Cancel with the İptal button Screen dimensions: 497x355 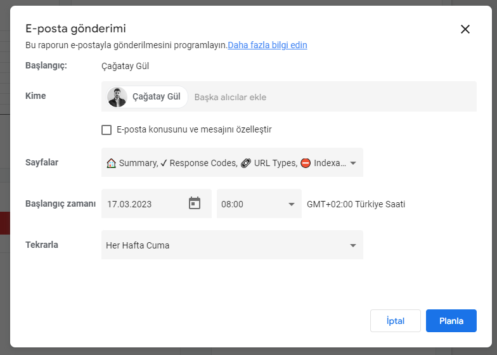(x=396, y=321)
